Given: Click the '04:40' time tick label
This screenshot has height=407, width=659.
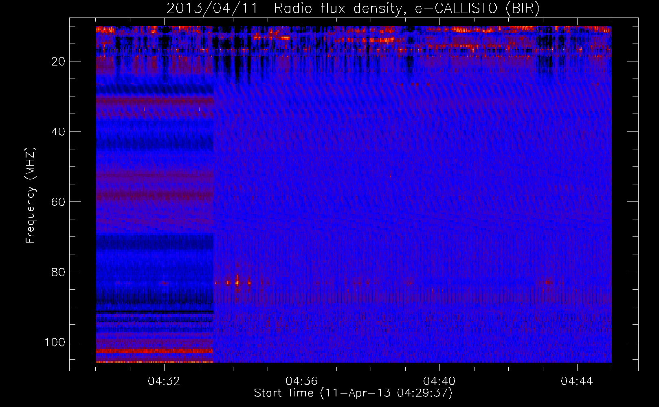Looking at the screenshot, I should pos(439,381).
